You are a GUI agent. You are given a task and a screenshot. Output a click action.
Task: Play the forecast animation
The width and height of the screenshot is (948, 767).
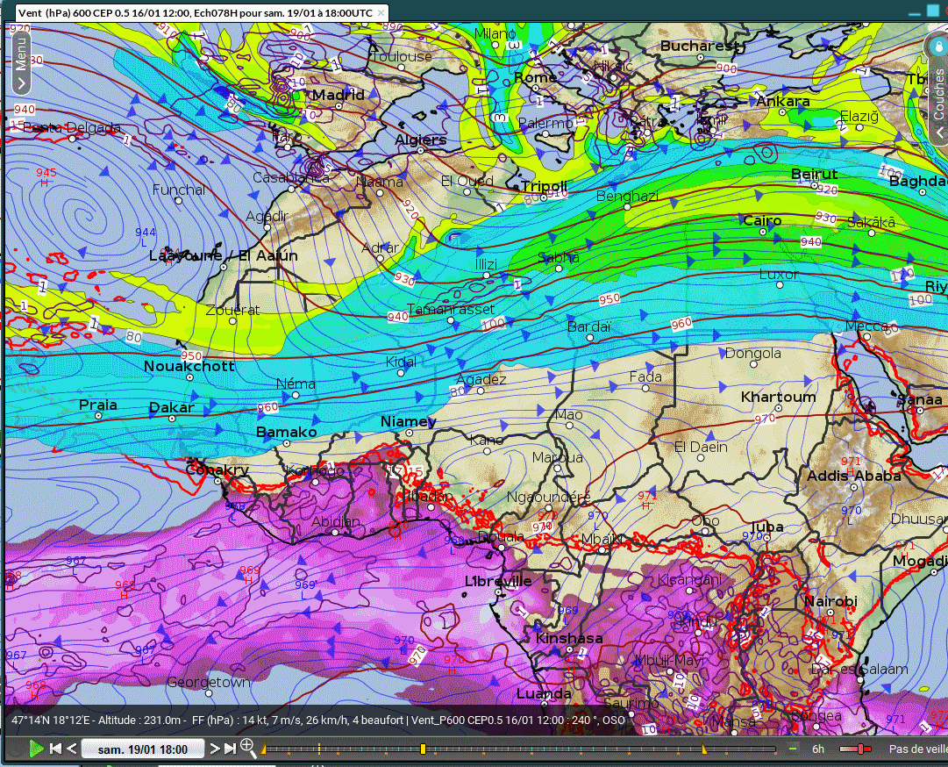tap(36, 749)
